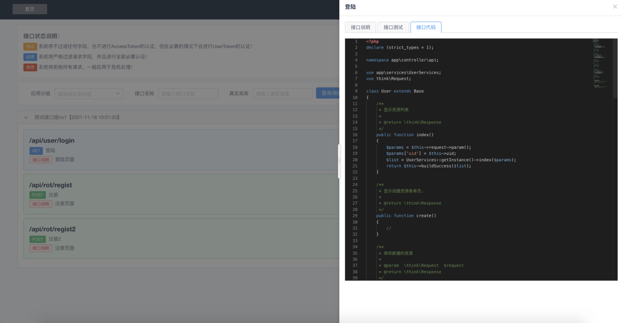Viewport: 622px width, 323px height.
Task: Click 接口说明 tag under /api/user/login
Action: pos(41,160)
